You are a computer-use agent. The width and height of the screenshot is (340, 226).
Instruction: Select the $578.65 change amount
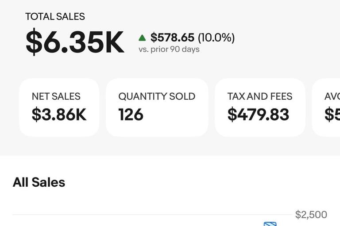[x=172, y=38]
